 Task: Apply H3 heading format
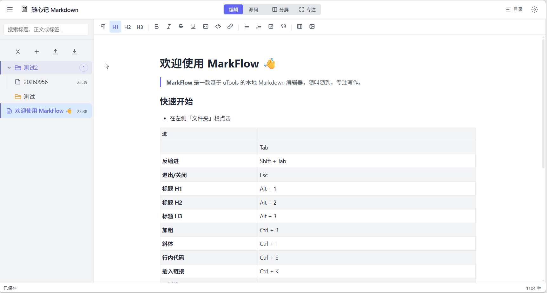[140, 27]
